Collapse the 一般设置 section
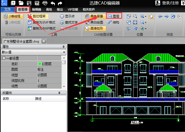185x132 pixels. tap(4, 58)
